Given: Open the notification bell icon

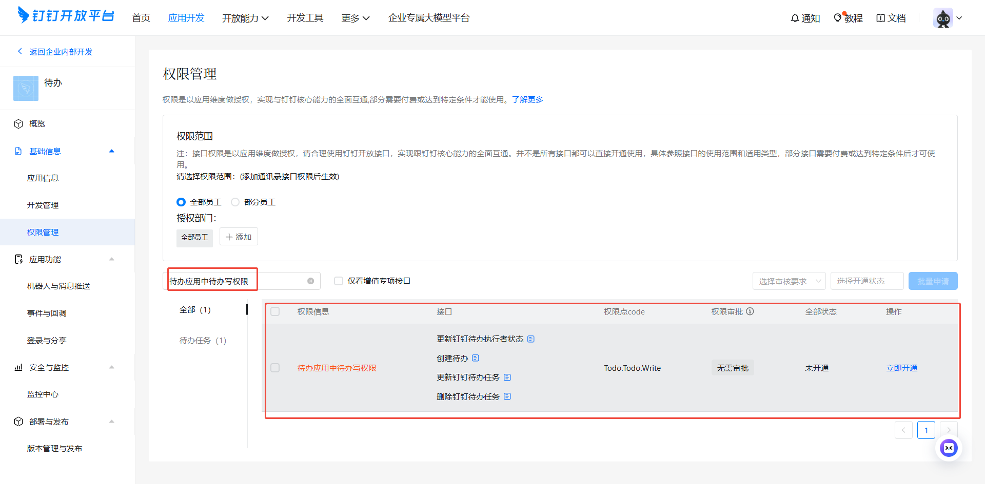Looking at the screenshot, I should [x=795, y=18].
